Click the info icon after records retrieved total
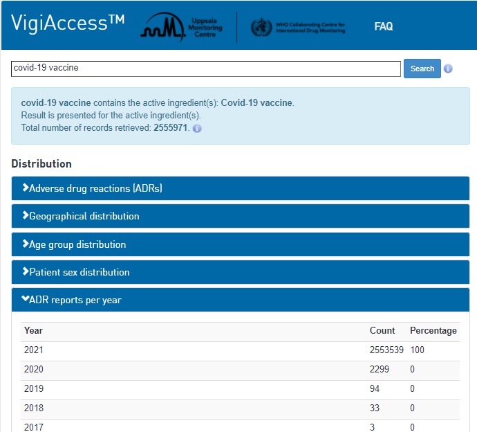The height and width of the screenshot is (432, 477). click(x=197, y=128)
